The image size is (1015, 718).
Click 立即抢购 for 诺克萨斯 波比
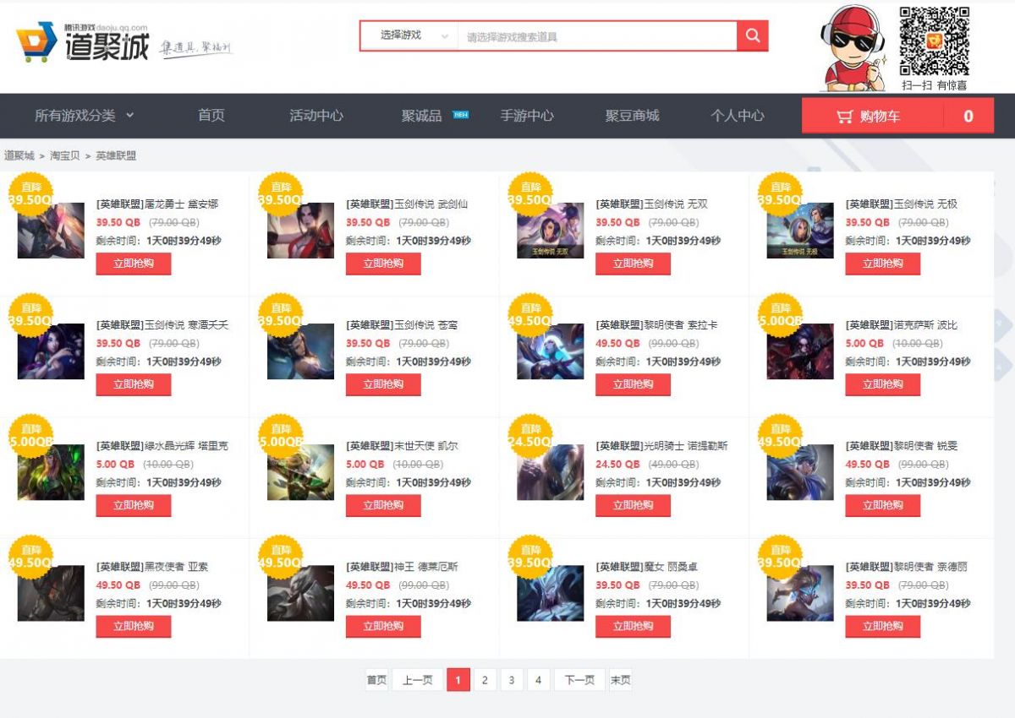point(882,384)
